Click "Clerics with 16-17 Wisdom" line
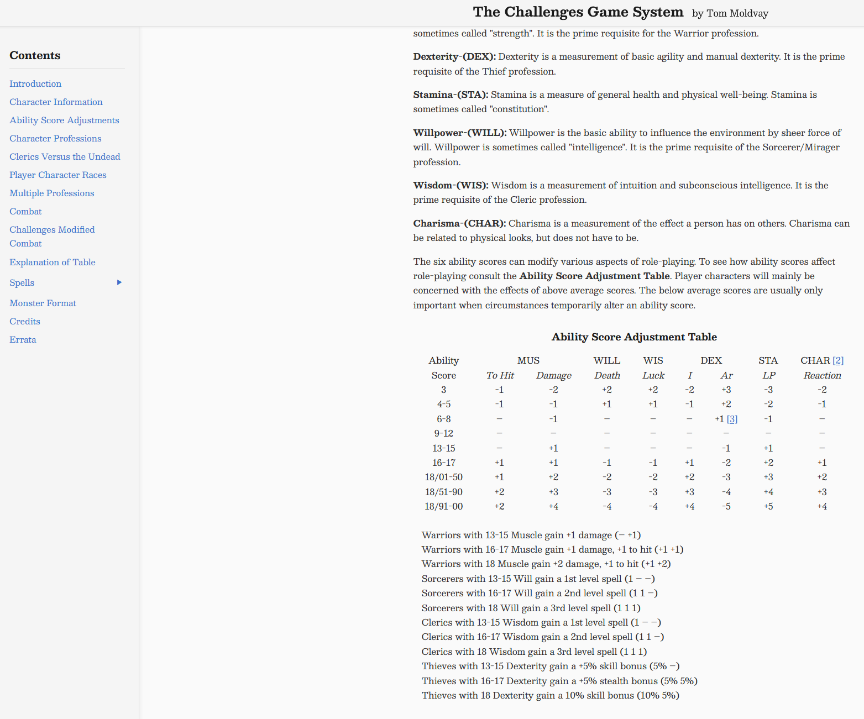The height and width of the screenshot is (719, 864). tap(543, 637)
